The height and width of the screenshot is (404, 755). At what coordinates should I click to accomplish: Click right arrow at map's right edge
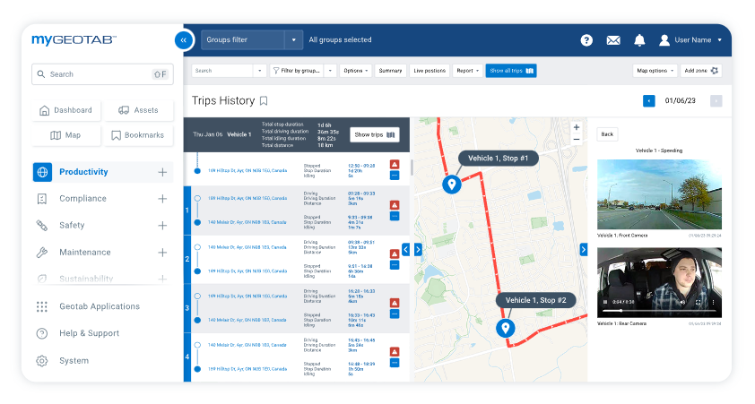pyautogui.click(x=584, y=250)
